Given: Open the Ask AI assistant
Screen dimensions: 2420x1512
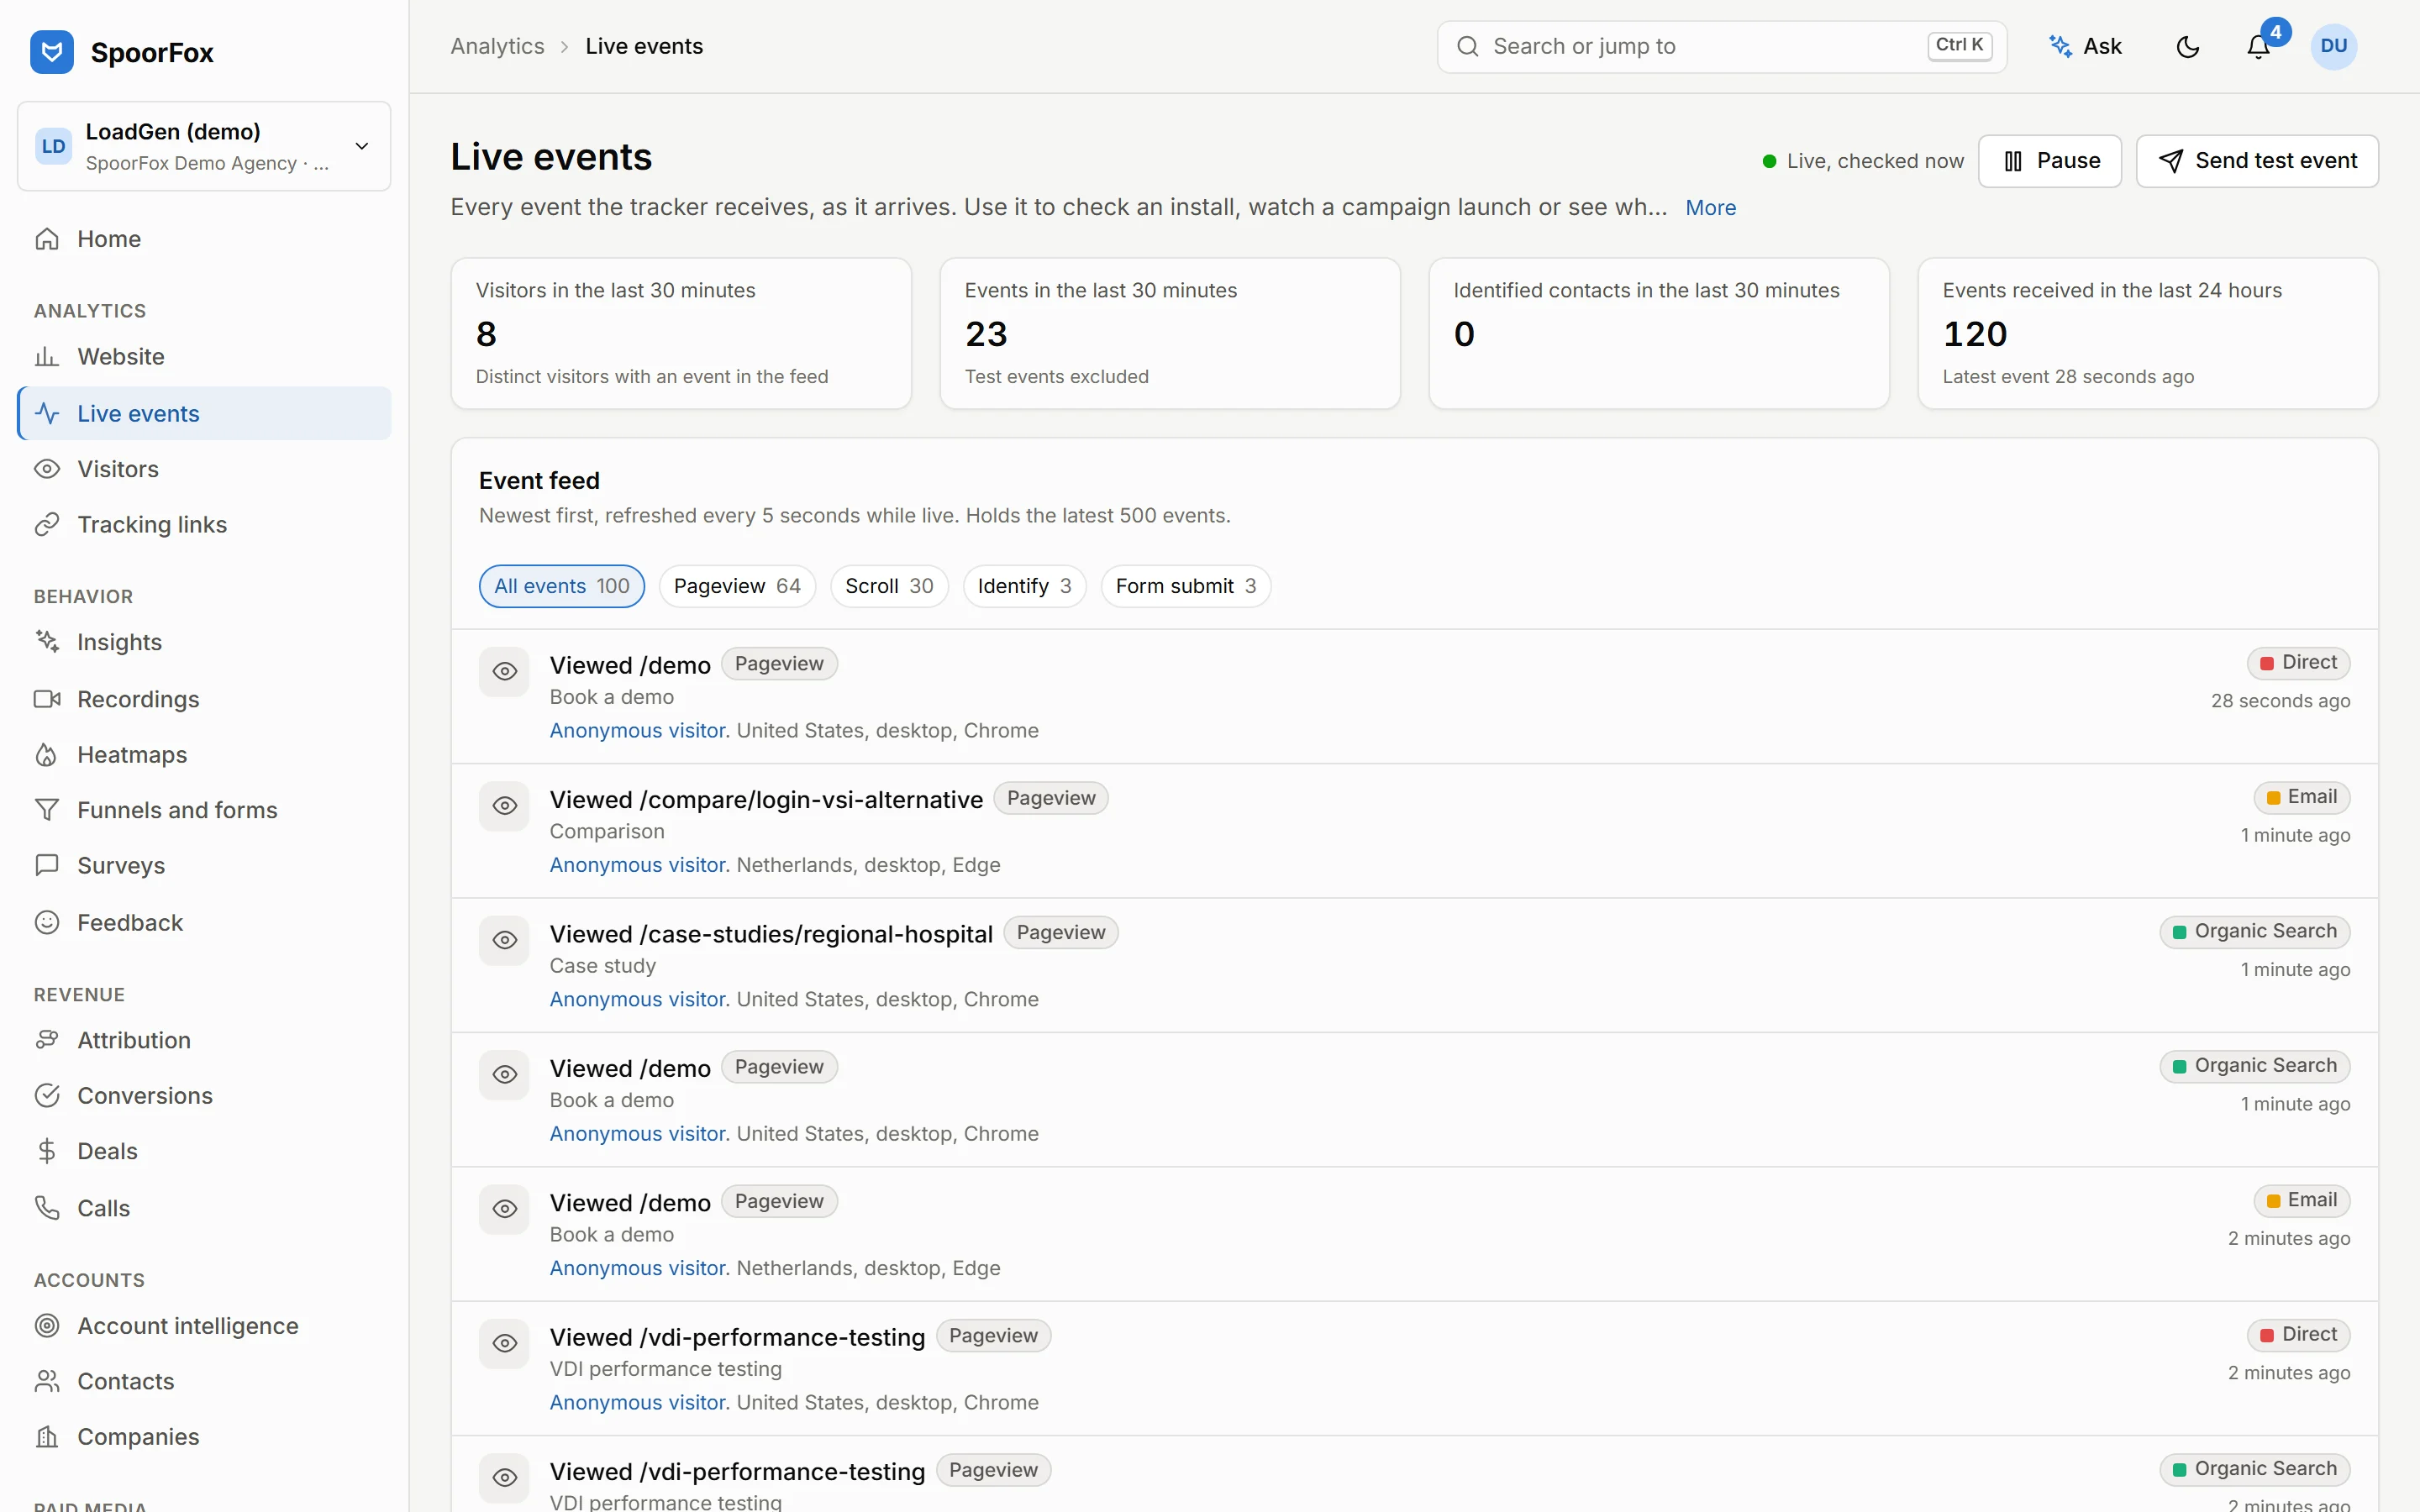Looking at the screenshot, I should (x=2086, y=47).
